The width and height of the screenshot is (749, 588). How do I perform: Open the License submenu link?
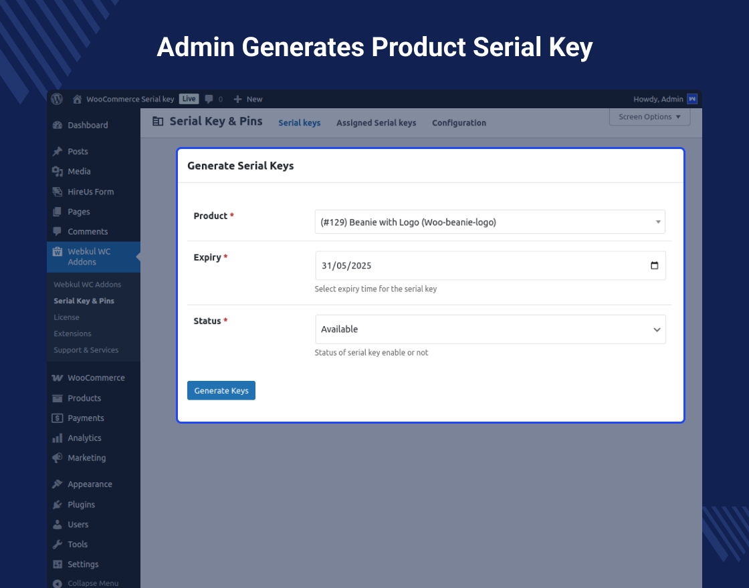pos(66,317)
